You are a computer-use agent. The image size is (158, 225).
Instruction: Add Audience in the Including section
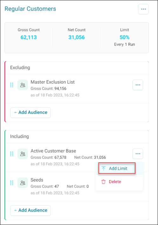pos(30,210)
